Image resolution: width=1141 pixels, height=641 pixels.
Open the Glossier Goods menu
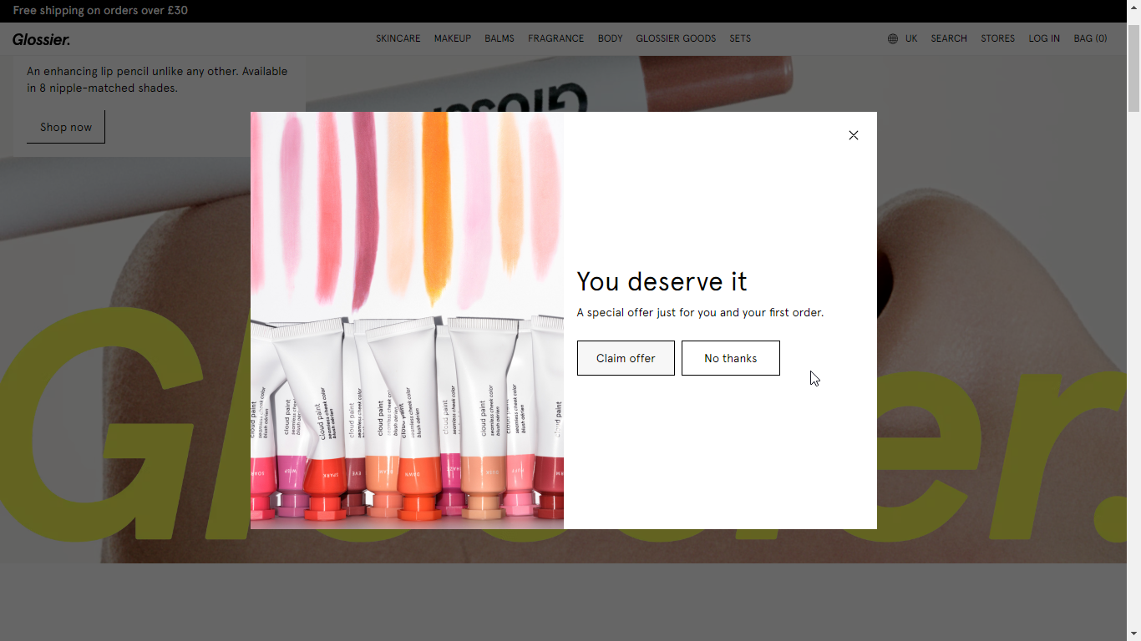676,38
